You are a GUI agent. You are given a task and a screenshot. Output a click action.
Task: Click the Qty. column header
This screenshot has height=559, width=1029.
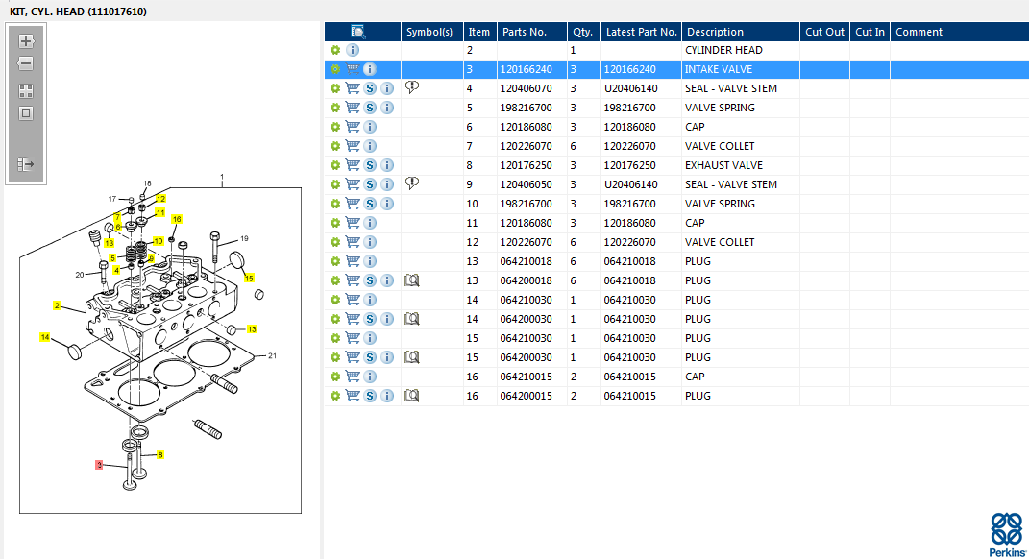pyautogui.click(x=583, y=32)
